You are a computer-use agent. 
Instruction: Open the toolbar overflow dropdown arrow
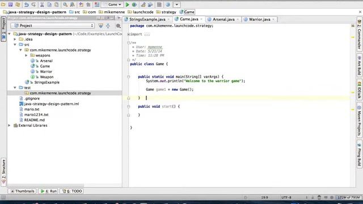pyautogui.click(x=176, y=5)
